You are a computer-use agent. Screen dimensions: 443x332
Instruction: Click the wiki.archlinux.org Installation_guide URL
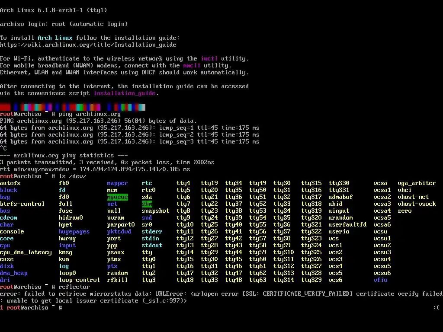pos(88,45)
